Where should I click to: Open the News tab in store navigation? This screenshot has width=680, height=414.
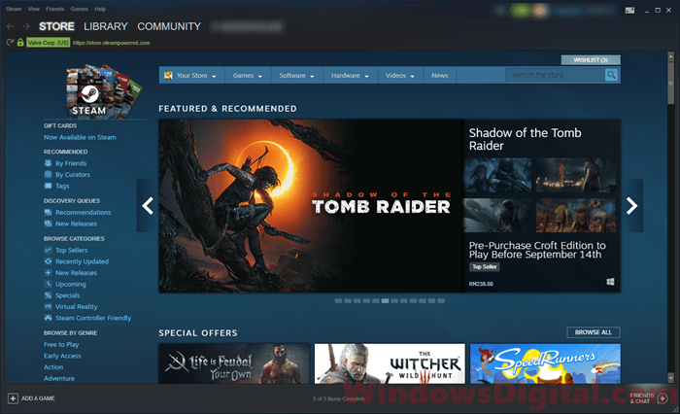coord(440,75)
